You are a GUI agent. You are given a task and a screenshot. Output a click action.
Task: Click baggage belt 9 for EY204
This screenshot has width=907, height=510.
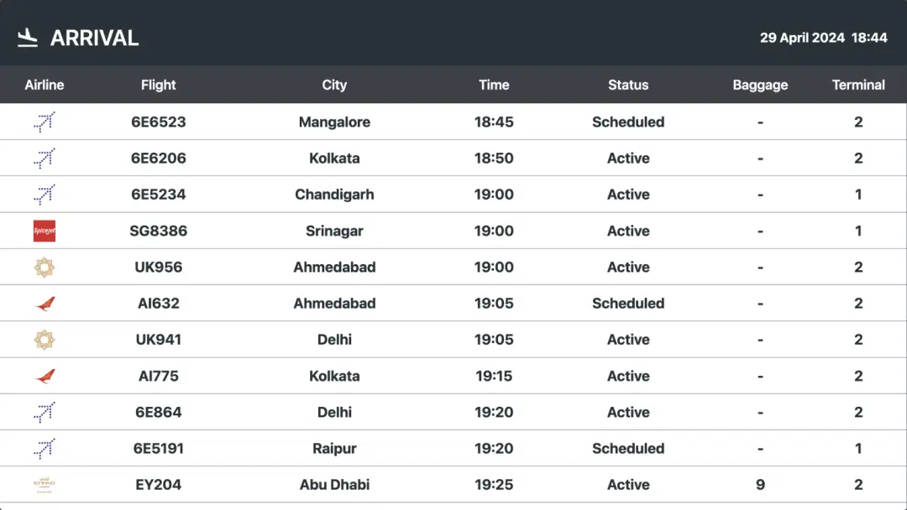pos(760,485)
